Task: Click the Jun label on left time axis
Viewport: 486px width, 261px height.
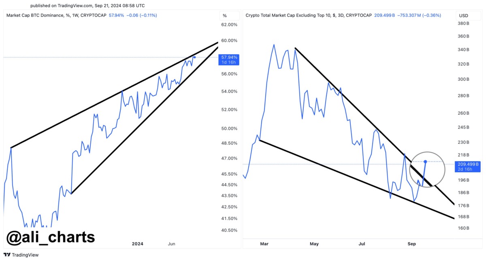Action: pos(172,244)
